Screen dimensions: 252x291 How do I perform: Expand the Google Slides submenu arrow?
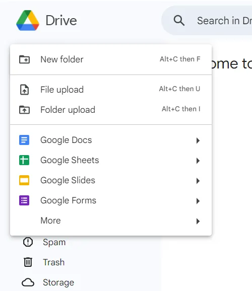(x=198, y=181)
